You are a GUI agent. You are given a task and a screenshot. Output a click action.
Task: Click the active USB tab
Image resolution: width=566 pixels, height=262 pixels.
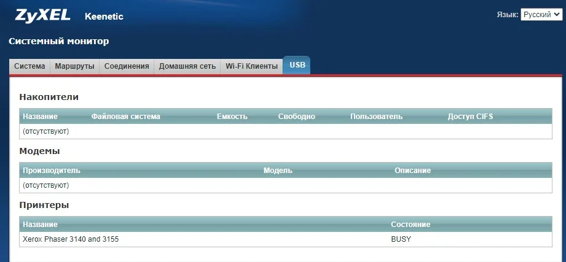coord(297,66)
